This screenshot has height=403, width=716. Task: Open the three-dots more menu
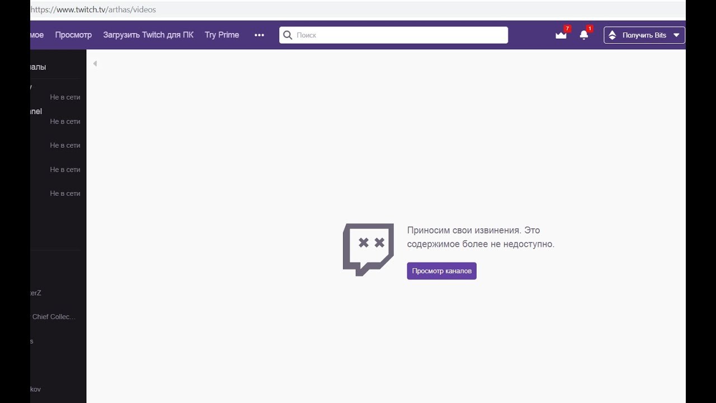(x=259, y=35)
